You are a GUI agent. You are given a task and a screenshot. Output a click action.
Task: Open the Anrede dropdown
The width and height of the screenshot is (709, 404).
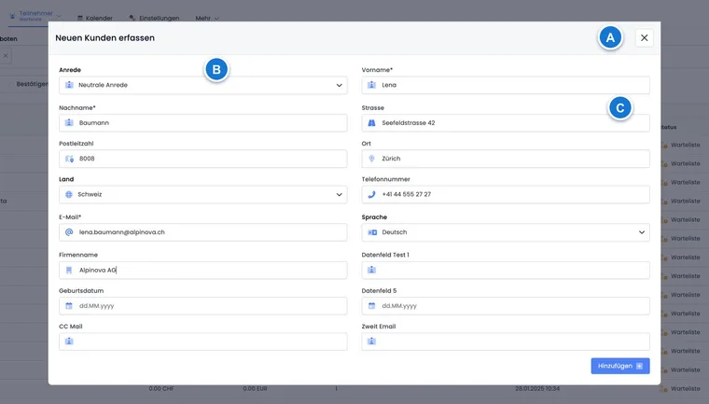203,85
